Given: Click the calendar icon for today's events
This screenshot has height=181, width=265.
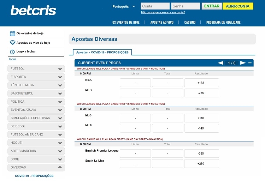Looking at the screenshot, I should coord(12,34).
